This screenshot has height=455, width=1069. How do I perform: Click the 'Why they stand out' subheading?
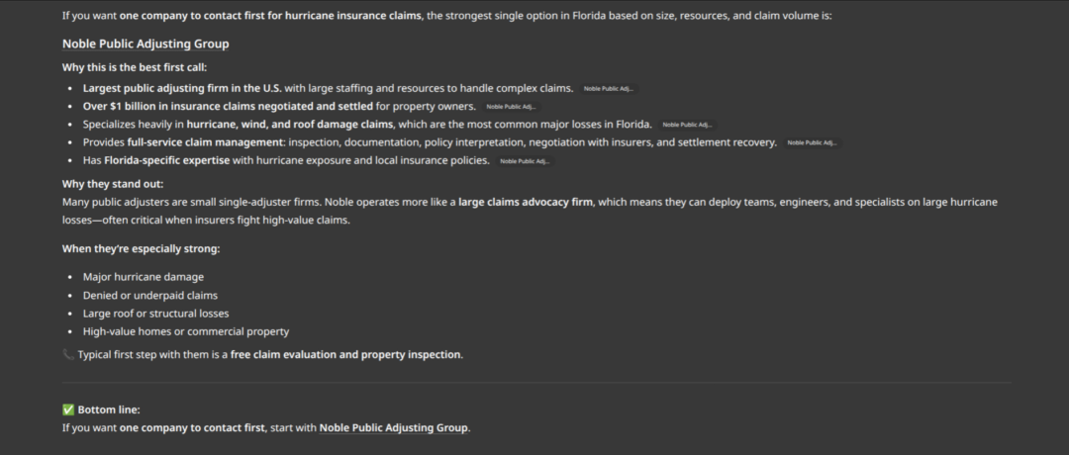(113, 184)
